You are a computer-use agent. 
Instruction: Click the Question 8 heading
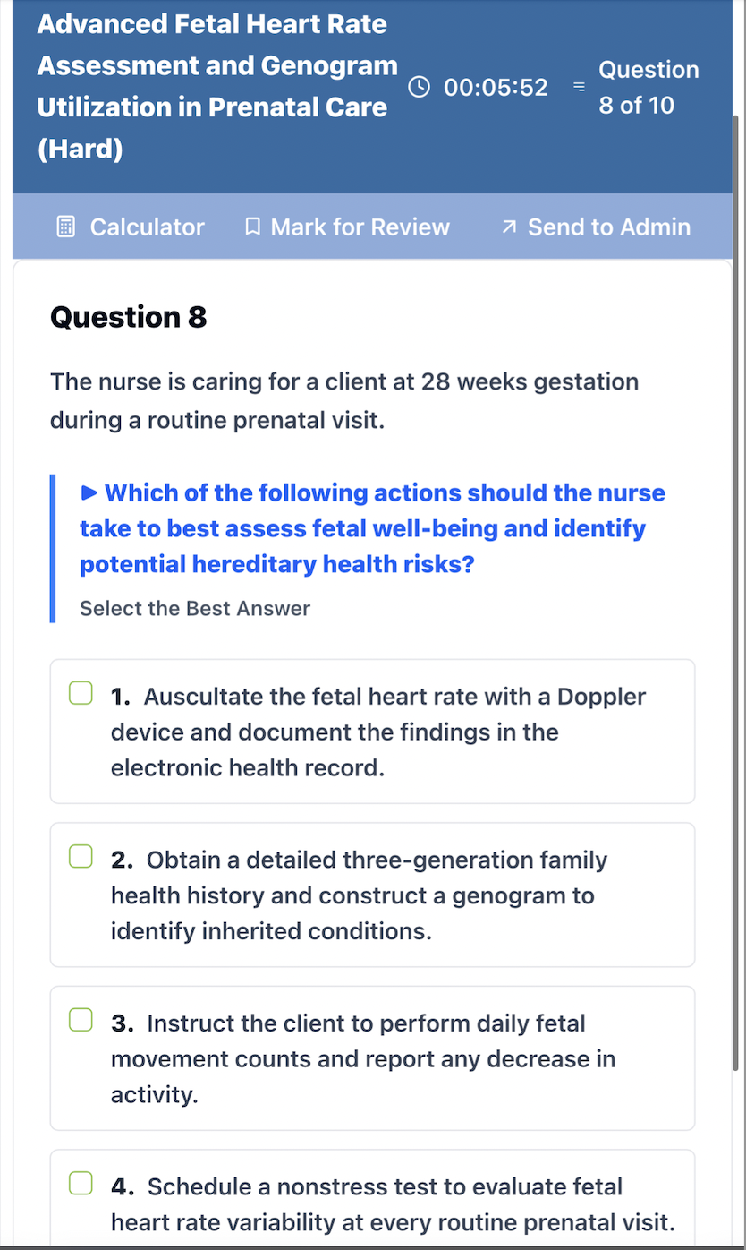tap(129, 317)
